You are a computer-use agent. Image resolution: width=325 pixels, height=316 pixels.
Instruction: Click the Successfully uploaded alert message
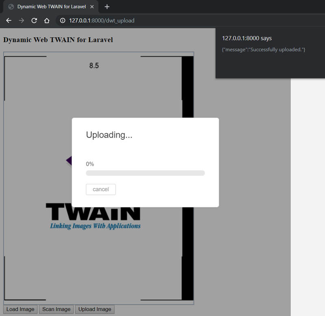click(264, 49)
